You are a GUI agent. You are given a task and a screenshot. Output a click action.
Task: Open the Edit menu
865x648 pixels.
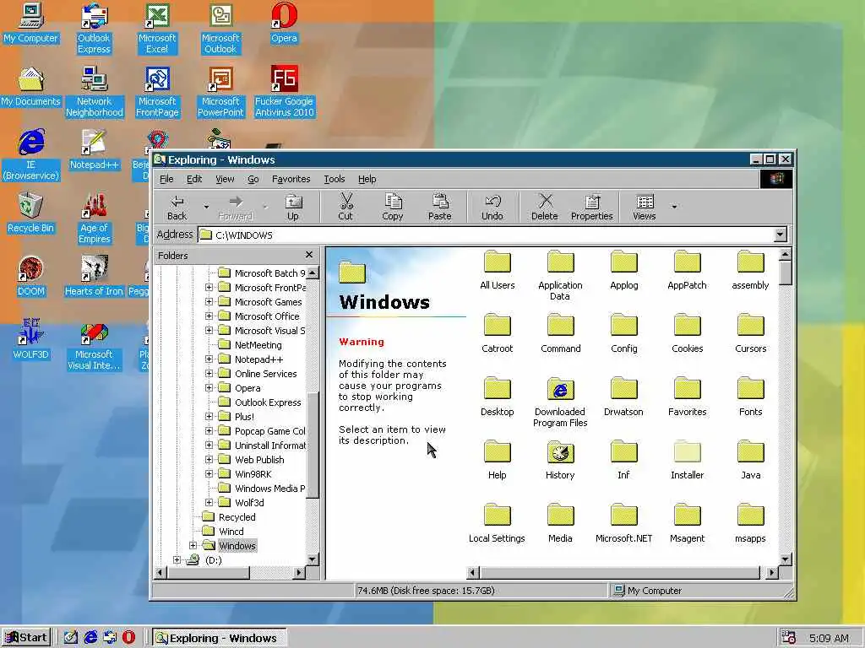point(194,179)
